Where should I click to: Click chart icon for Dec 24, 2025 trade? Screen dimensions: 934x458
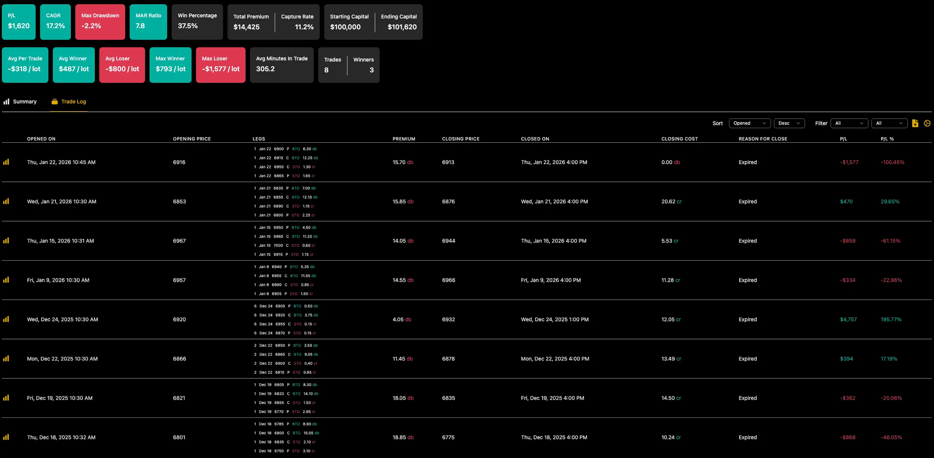coord(6,319)
